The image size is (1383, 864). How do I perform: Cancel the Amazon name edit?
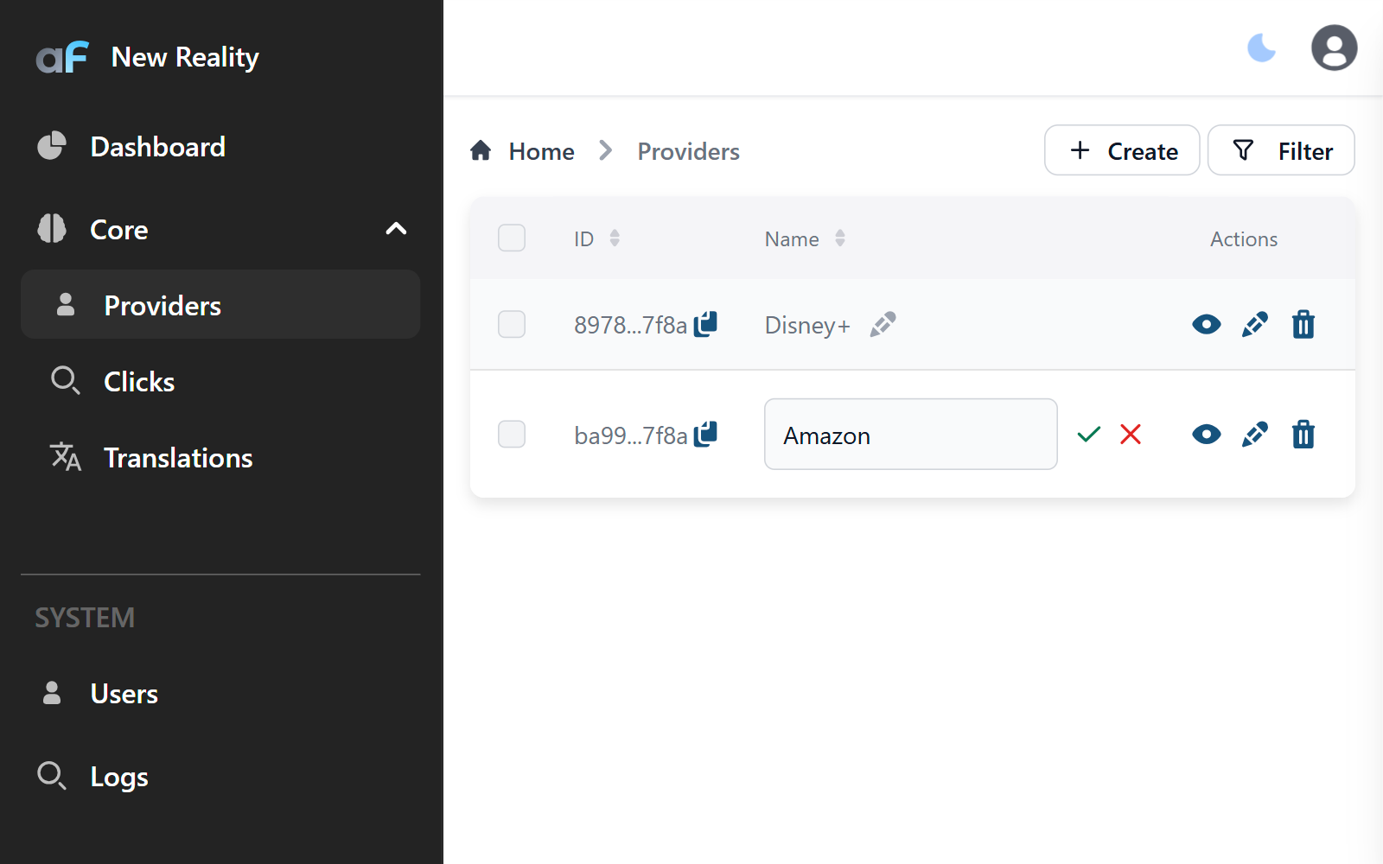(1131, 435)
